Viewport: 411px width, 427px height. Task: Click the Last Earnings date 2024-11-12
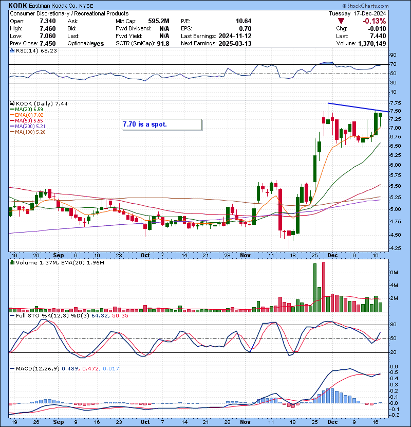(235, 36)
